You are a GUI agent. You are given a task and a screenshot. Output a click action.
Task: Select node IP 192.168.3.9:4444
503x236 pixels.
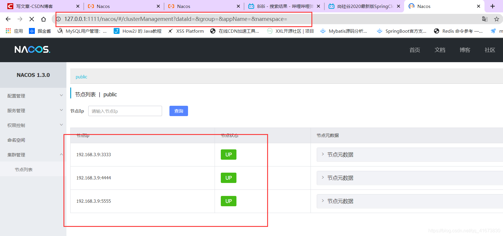point(94,178)
